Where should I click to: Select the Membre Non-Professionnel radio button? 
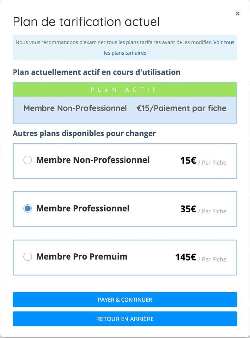coord(28,160)
